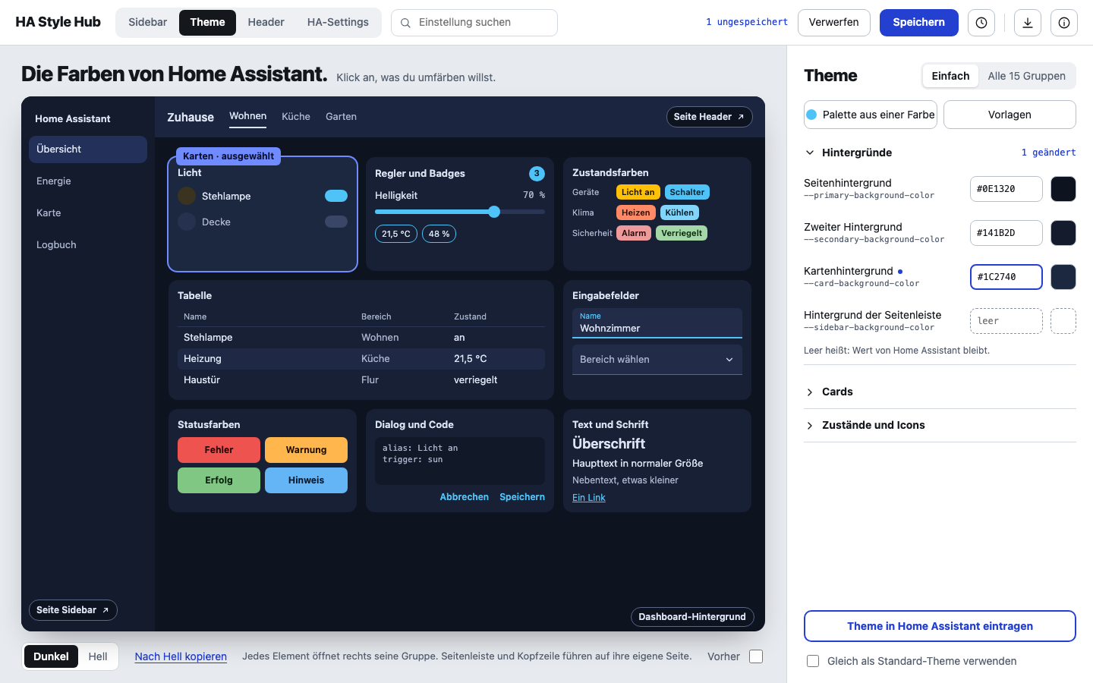1093x683 pixels.
Task: Switch preview to Hell mode
Action: 98,656
